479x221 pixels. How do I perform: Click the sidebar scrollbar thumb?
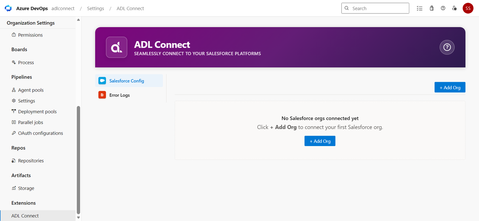point(78,160)
